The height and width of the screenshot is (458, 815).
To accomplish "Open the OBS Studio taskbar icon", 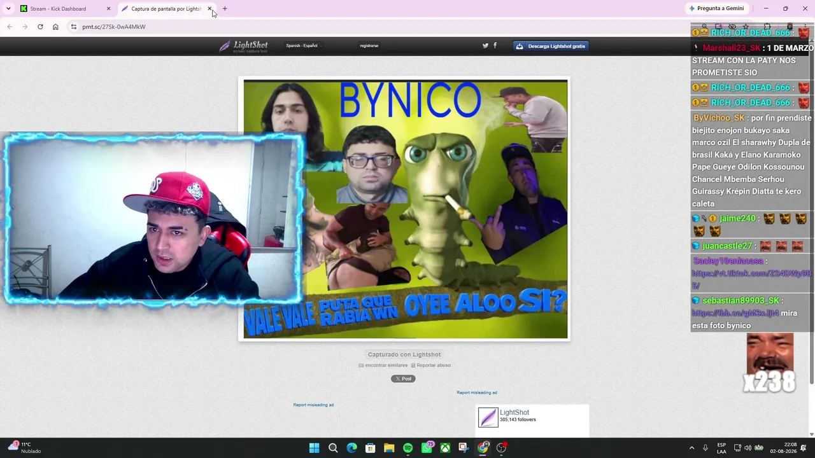I will coord(501,448).
